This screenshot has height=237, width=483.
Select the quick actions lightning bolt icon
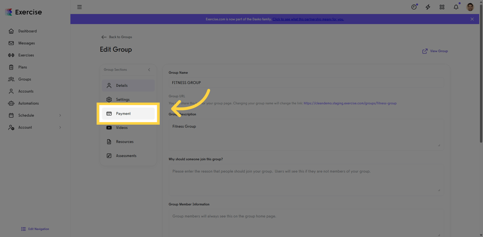pyautogui.click(x=428, y=7)
